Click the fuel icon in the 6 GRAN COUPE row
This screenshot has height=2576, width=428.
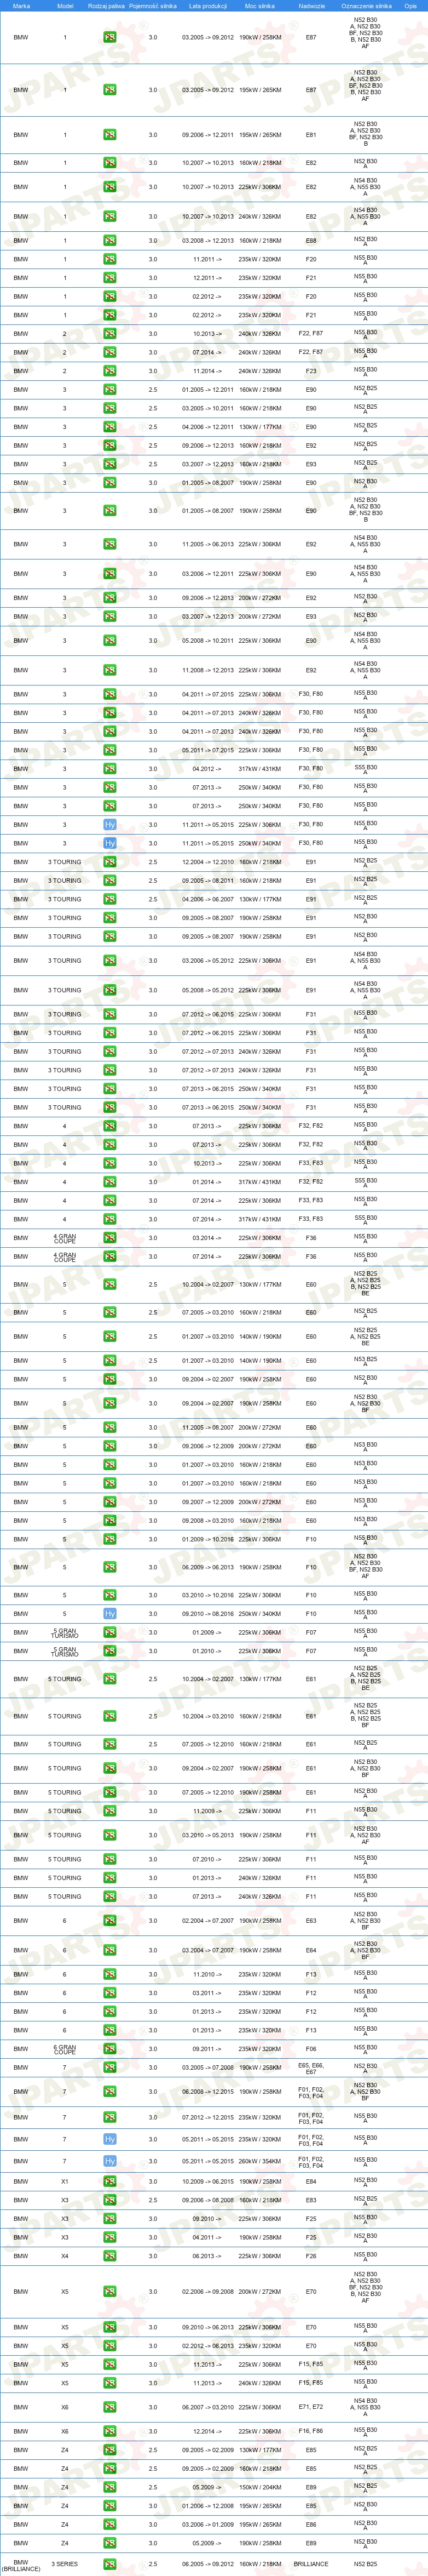[110, 2049]
